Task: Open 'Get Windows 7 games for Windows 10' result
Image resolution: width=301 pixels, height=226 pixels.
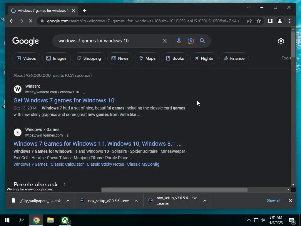Action: click(x=64, y=100)
